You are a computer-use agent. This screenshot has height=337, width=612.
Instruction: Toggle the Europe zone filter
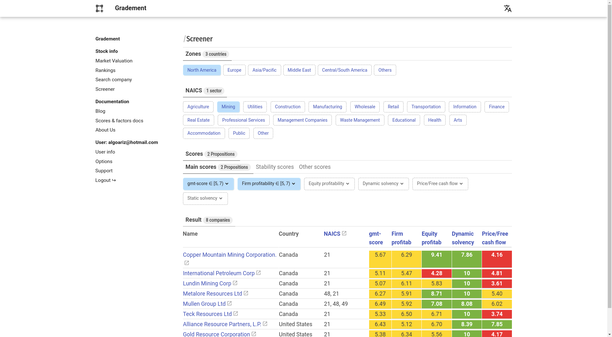click(x=234, y=70)
